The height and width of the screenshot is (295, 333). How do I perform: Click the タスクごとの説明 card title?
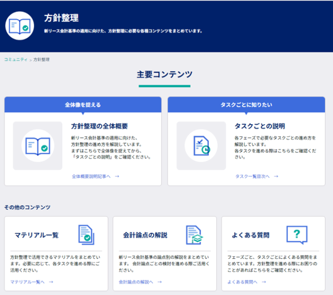(x=260, y=126)
